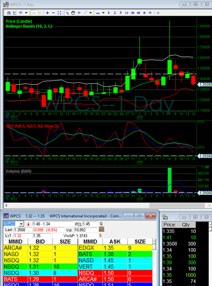Select the arrow pointer tool
212x286 pixels.
pos(67,13)
